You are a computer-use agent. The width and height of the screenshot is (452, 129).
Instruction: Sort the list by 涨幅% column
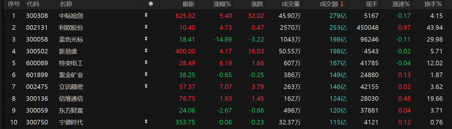click(x=222, y=4)
